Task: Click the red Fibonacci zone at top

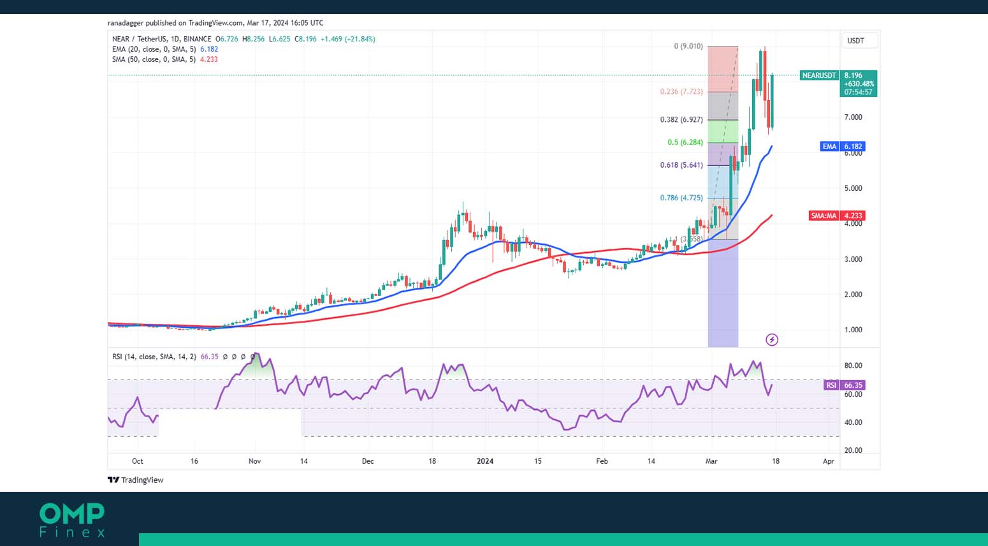Action: tap(723, 69)
